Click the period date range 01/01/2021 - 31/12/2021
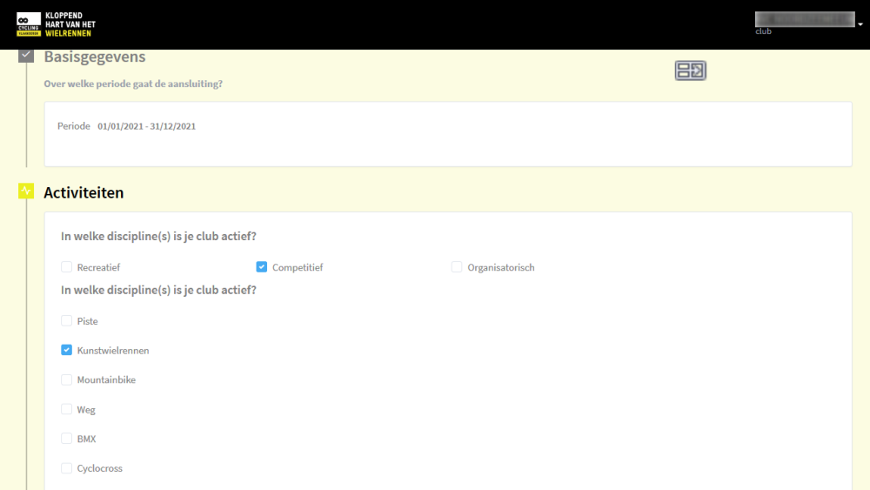Screen dimensions: 870x490 pyautogui.click(x=146, y=126)
